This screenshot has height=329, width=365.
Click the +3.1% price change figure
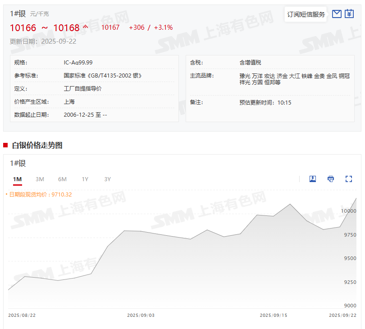pos(163,27)
